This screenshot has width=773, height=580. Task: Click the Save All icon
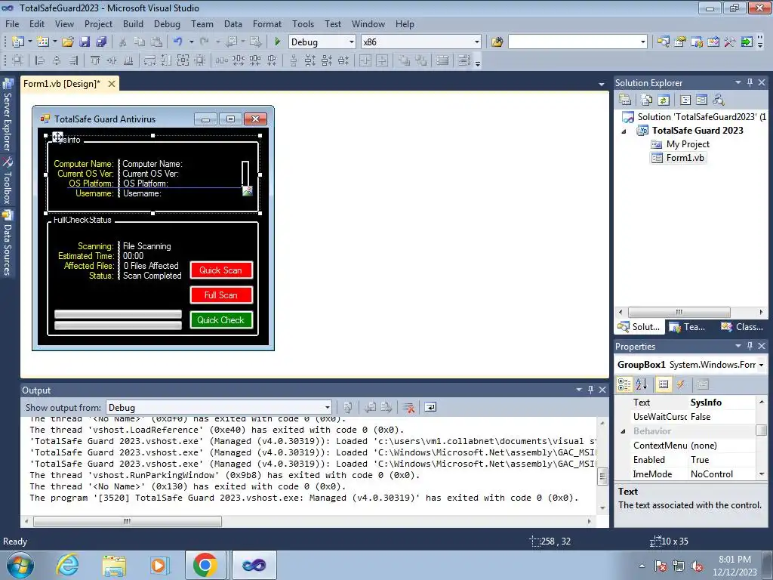[101, 42]
